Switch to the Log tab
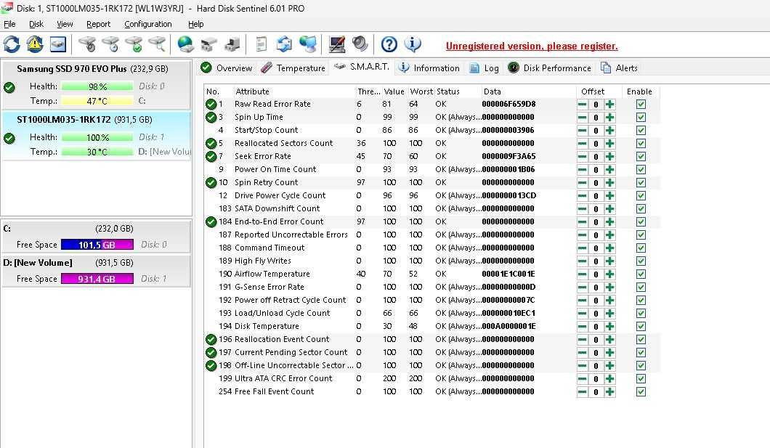This screenshot has height=448, width=770. pyautogui.click(x=485, y=68)
